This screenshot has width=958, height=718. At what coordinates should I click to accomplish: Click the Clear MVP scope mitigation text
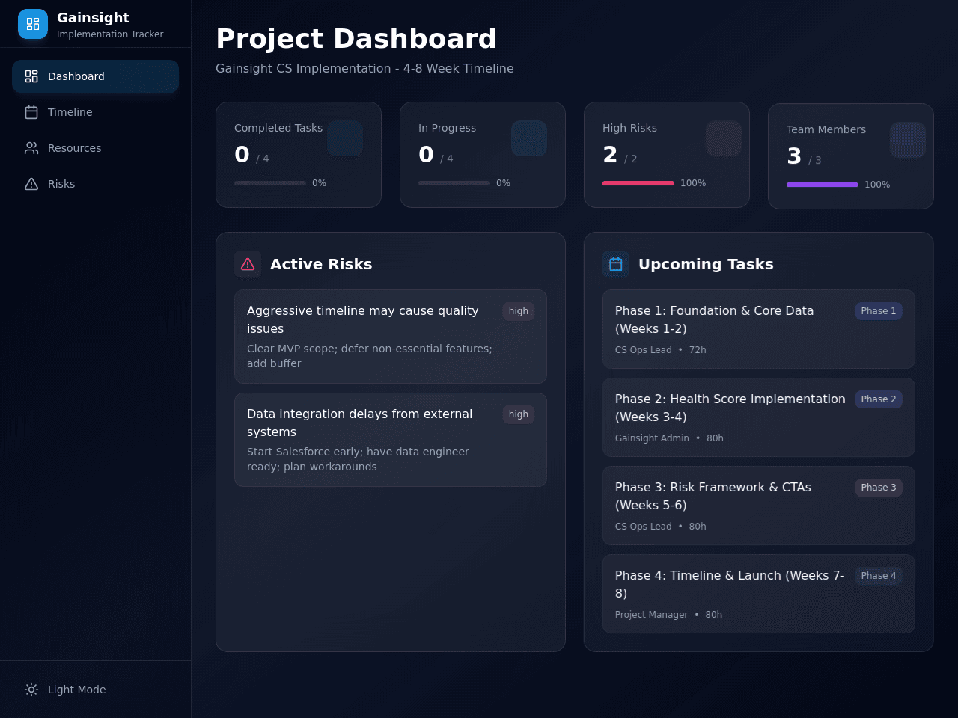click(x=370, y=356)
